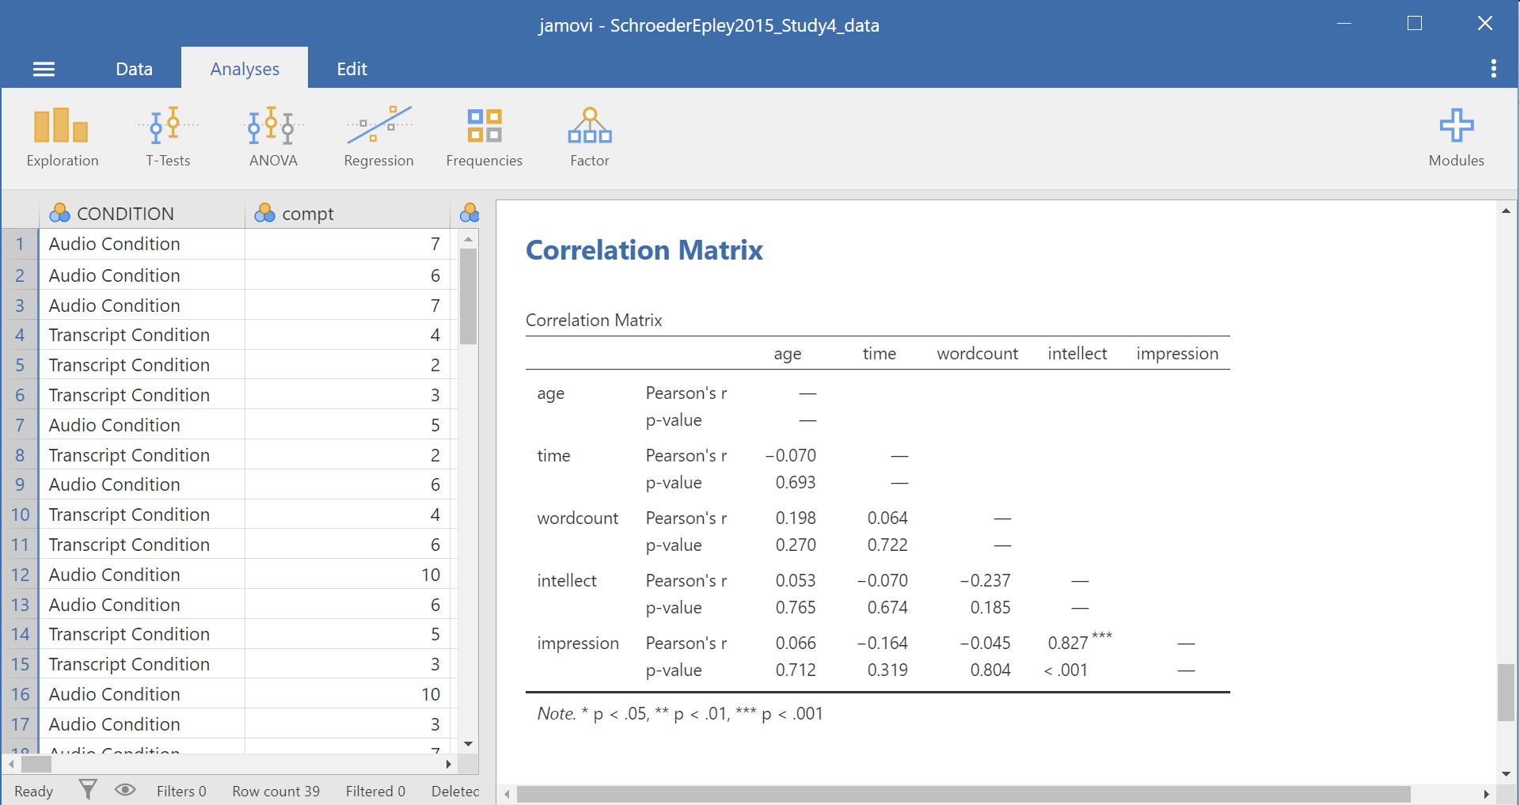Open the ANOVA analysis menu
Image resolution: width=1520 pixels, height=805 pixels.
tap(272, 138)
